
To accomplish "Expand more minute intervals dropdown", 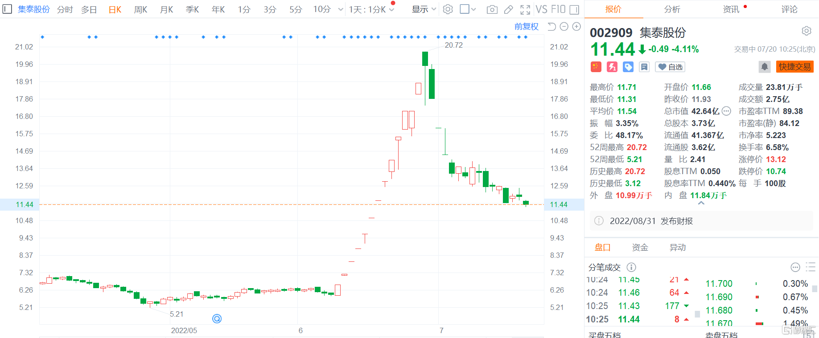I will [x=341, y=9].
